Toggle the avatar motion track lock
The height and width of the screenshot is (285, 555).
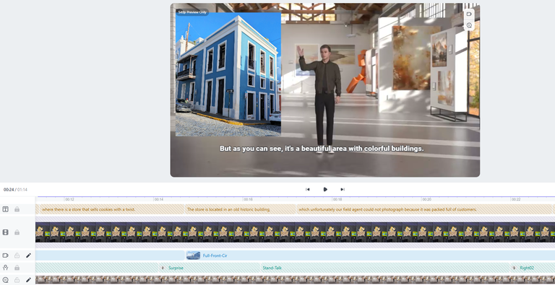(17, 268)
